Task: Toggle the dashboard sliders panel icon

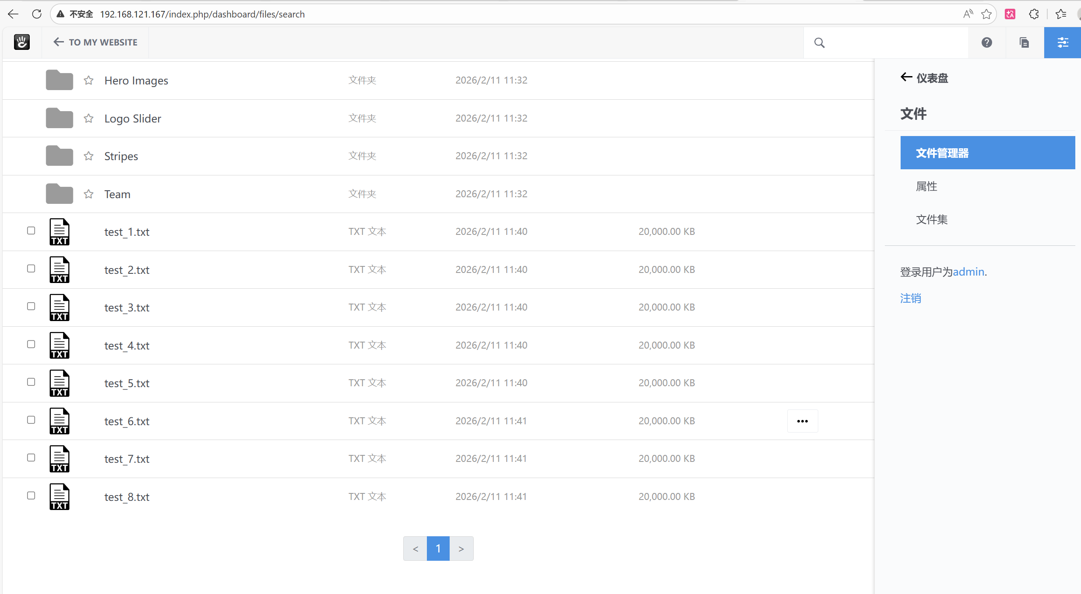Action: (1063, 42)
